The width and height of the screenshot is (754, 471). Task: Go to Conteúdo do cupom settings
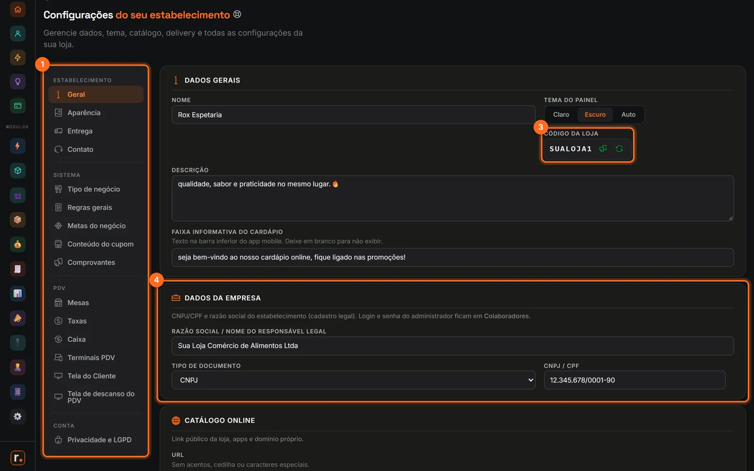click(96, 244)
